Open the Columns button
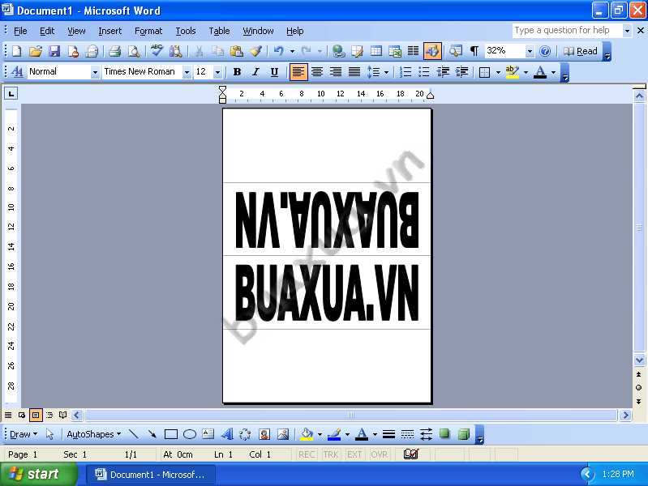This screenshot has width=648, height=486. pyautogui.click(x=414, y=51)
